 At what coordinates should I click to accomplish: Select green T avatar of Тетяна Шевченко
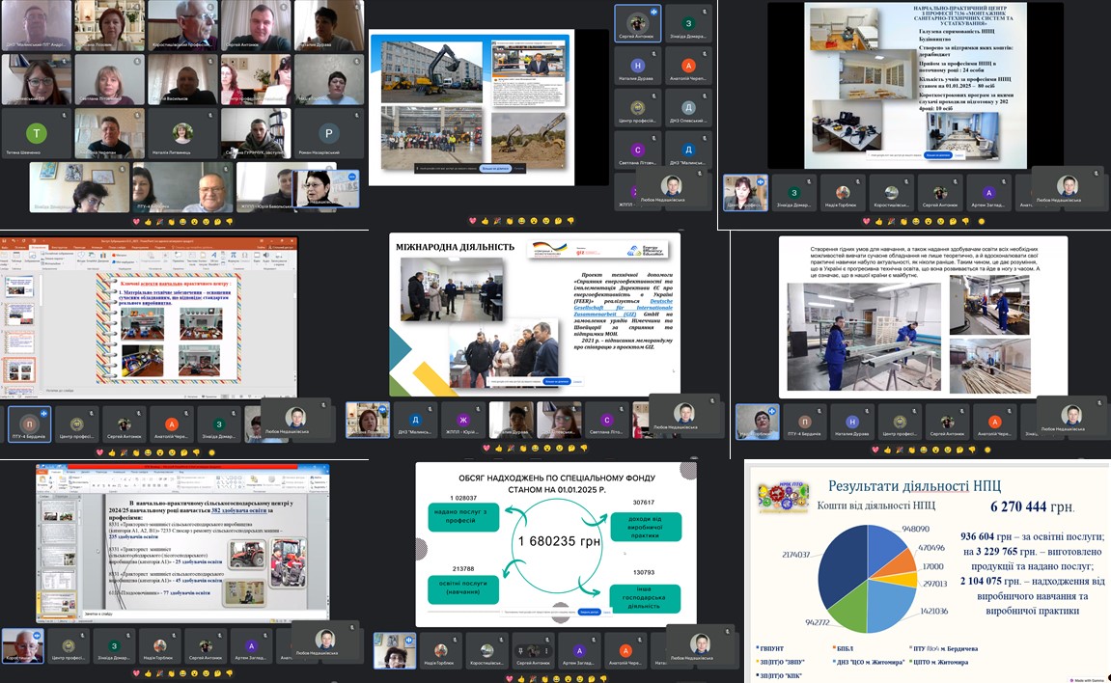click(x=38, y=134)
